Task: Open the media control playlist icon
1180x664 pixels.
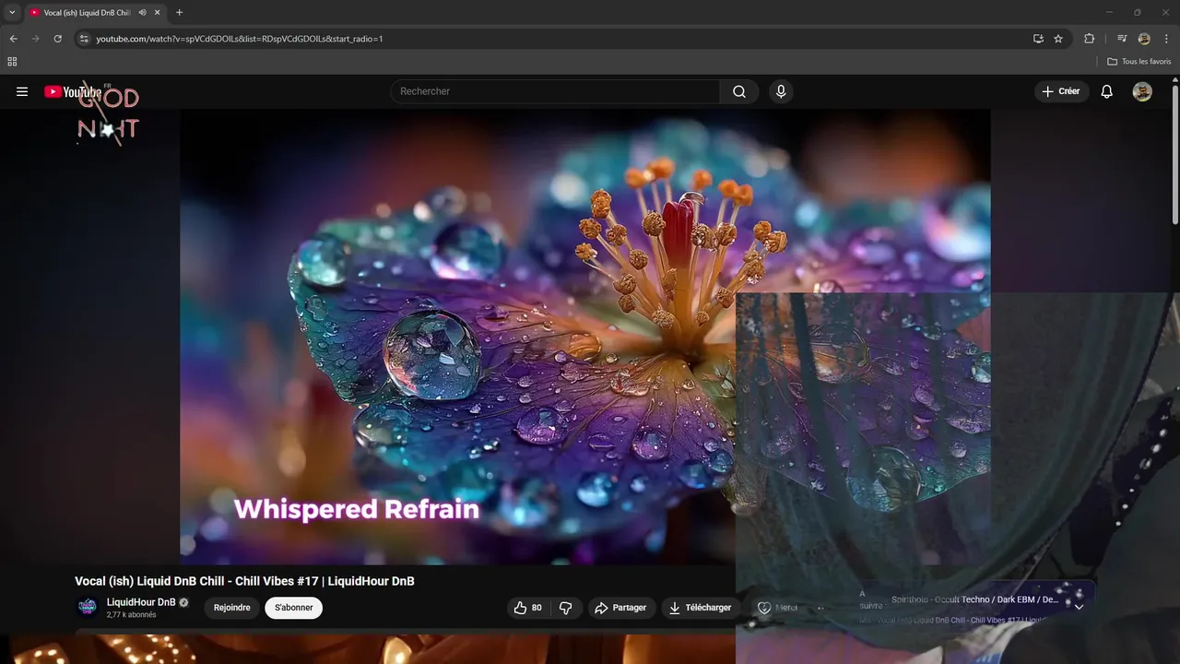Action: (1122, 39)
